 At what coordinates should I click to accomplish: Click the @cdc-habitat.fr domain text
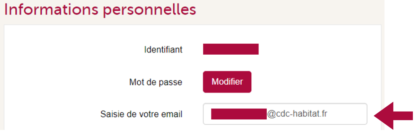[297, 114]
